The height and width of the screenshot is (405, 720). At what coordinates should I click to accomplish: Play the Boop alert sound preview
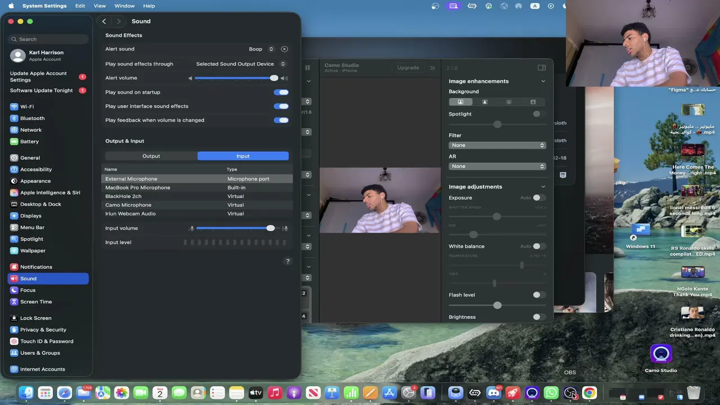[x=284, y=49]
